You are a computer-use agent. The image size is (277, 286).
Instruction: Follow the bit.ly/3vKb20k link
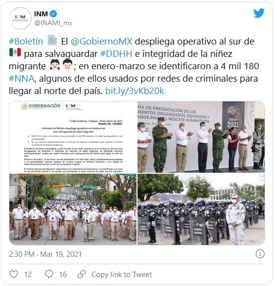[x=135, y=91]
